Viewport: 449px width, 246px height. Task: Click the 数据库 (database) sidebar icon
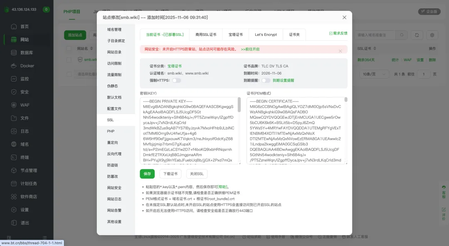tap(13, 53)
